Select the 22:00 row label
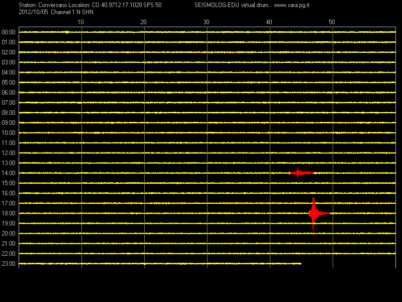Image resolution: width=402 pixels, height=302 pixels. click(x=9, y=254)
